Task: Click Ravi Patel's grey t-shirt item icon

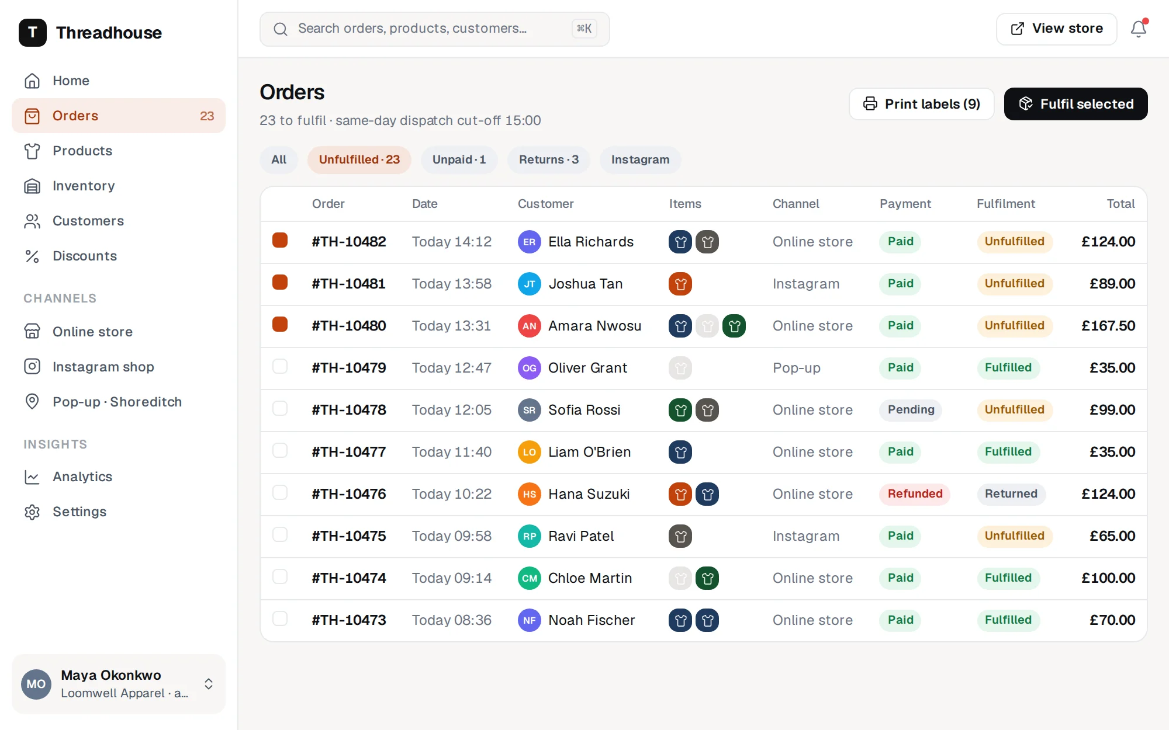Action: pyautogui.click(x=680, y=536)
